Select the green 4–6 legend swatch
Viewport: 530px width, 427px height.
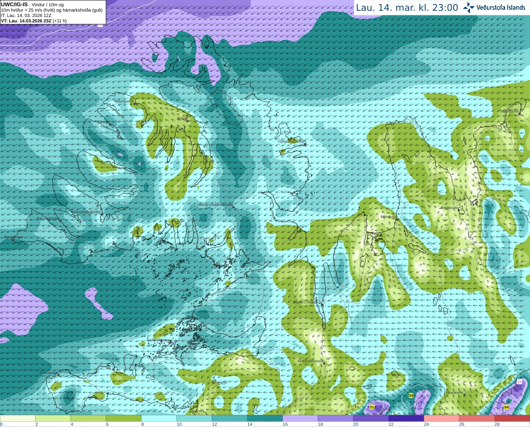coord(88,418)
